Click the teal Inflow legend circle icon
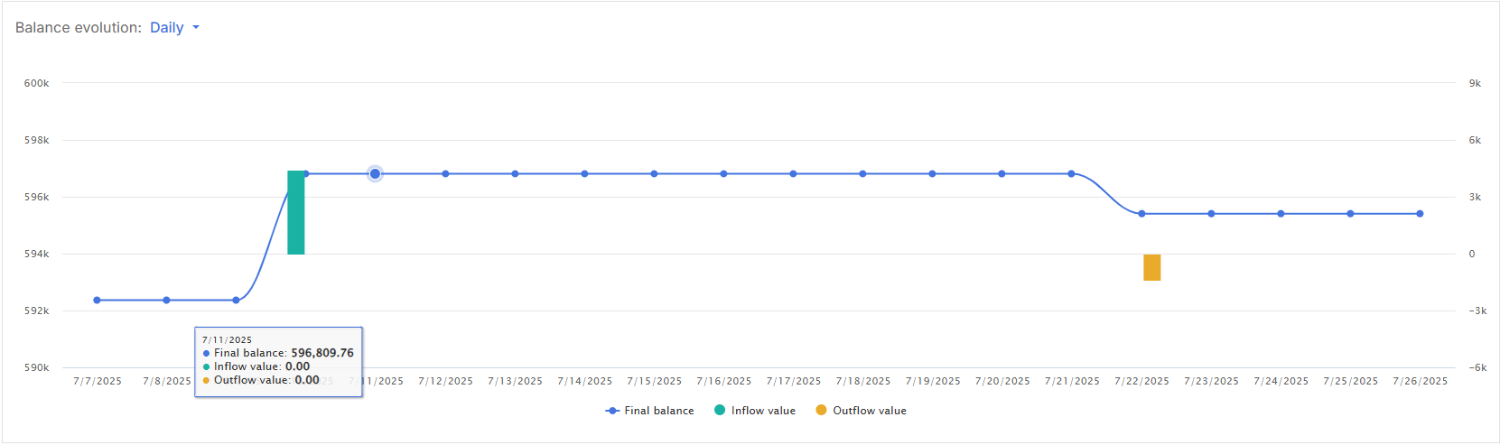Image resolution: width=1500 pixels, height=445 pixels. tap(720, 410)
